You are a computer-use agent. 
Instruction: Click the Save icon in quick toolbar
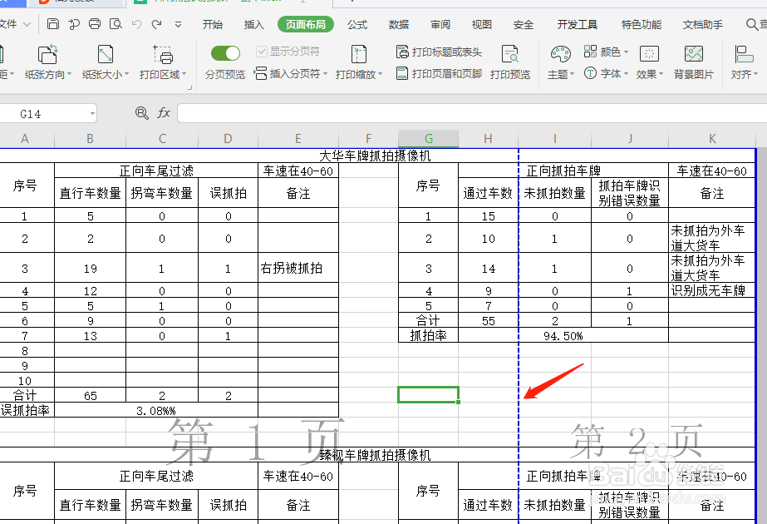pyautogui.click(x=53, y=23)
